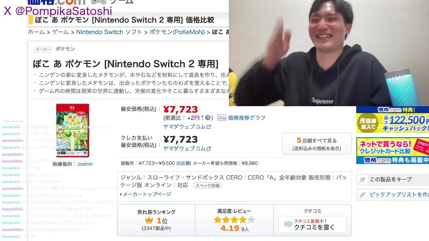Open the スペック詳細 button
Screen dimensions: 429x241
207,185
